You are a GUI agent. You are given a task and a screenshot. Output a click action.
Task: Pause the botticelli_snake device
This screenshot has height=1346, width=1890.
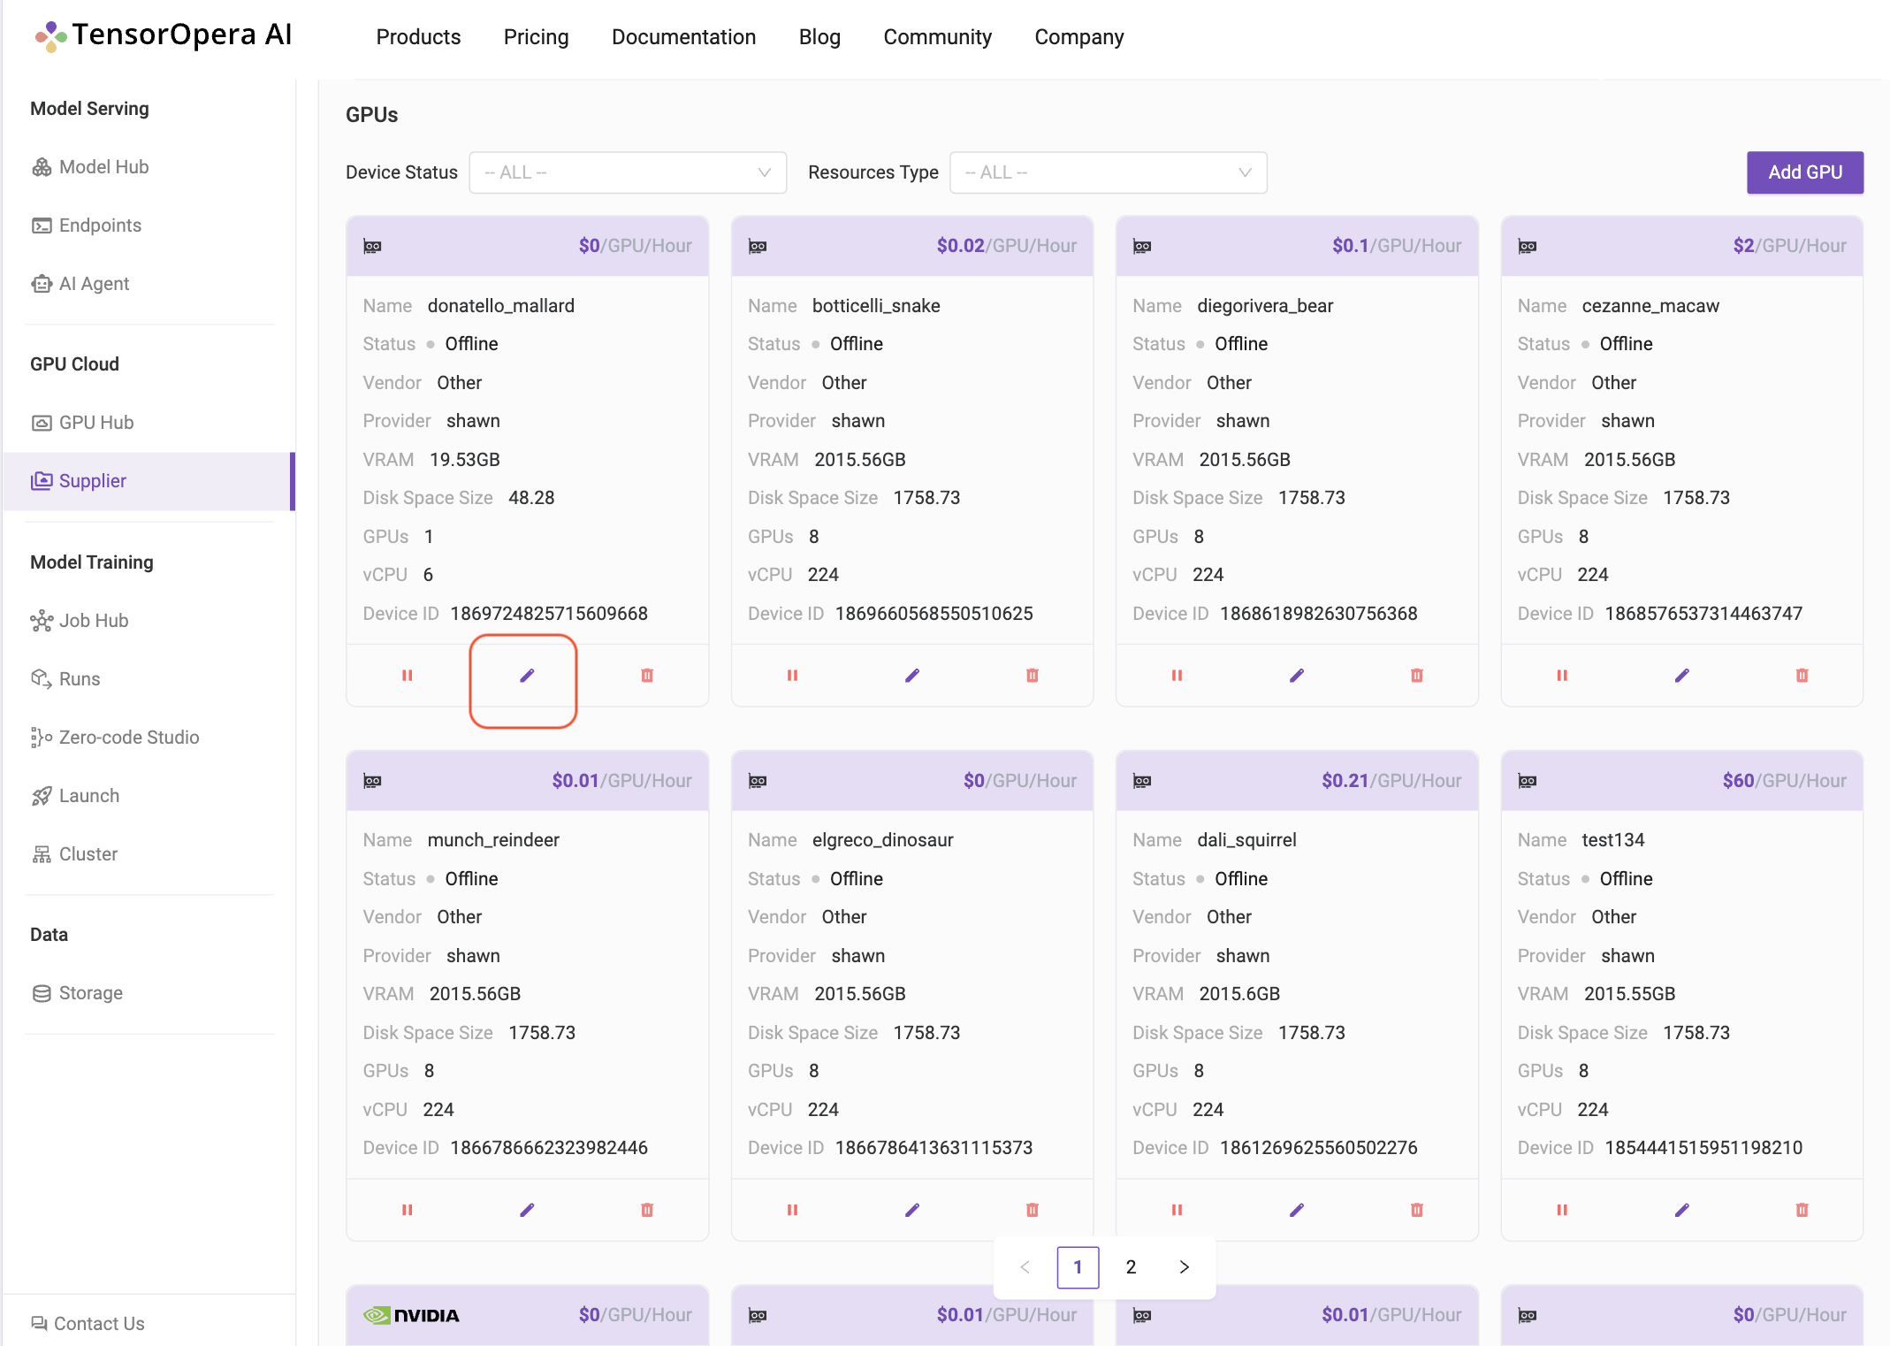pyautogui.click(x=792, y=676)
